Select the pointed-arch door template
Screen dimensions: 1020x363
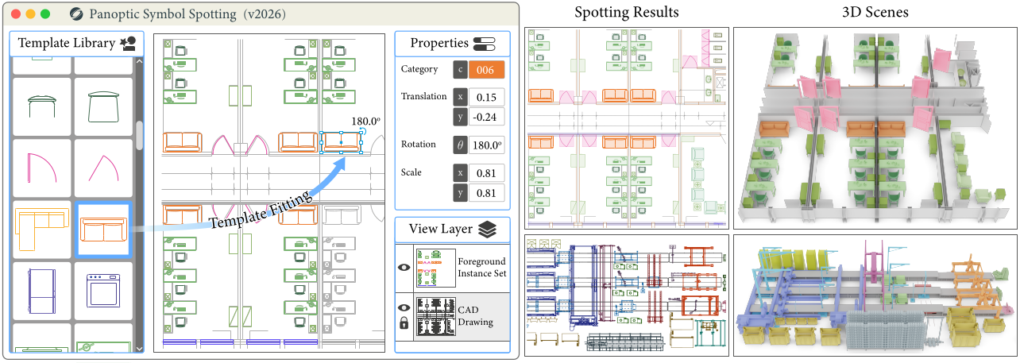(x=102, y=167)
